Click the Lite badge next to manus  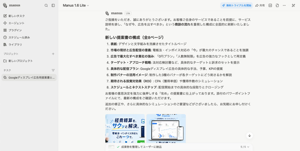click(128, 13)
